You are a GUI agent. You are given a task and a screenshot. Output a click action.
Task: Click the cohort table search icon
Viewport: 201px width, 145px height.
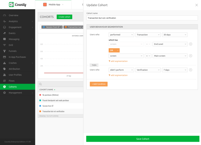point(40,84)
